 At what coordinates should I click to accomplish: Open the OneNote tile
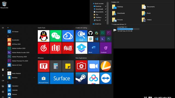click(106, 48)
